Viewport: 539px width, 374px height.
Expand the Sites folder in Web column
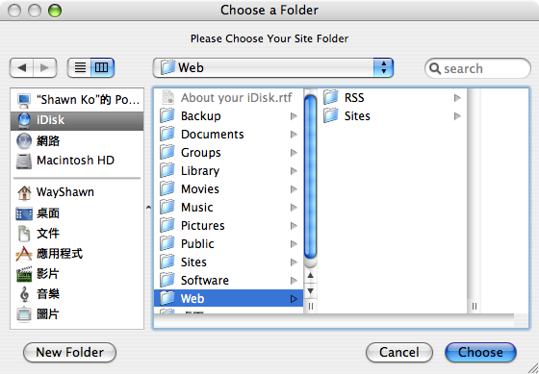[x=457, y=116]
